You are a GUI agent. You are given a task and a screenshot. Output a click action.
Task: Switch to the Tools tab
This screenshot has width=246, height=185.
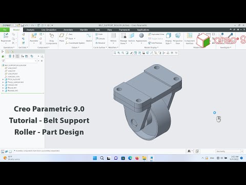pyautogui.click(x=97, y=30)
